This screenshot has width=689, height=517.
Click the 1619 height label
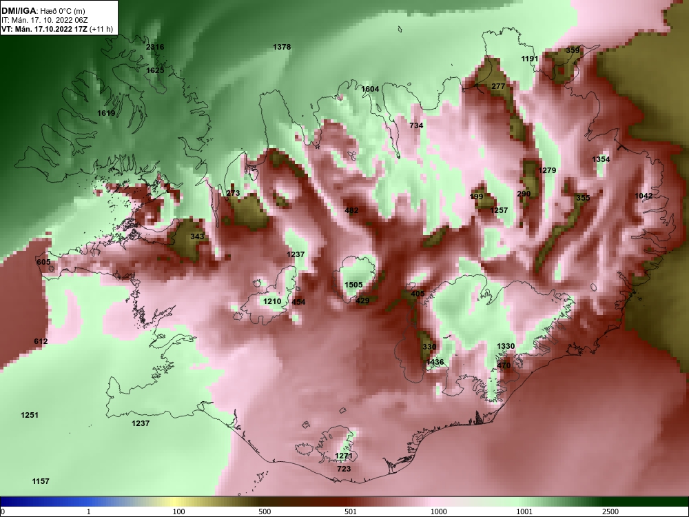click(106, 113)
